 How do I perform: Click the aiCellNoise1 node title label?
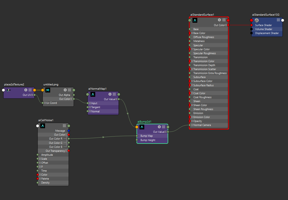[46, 120]
